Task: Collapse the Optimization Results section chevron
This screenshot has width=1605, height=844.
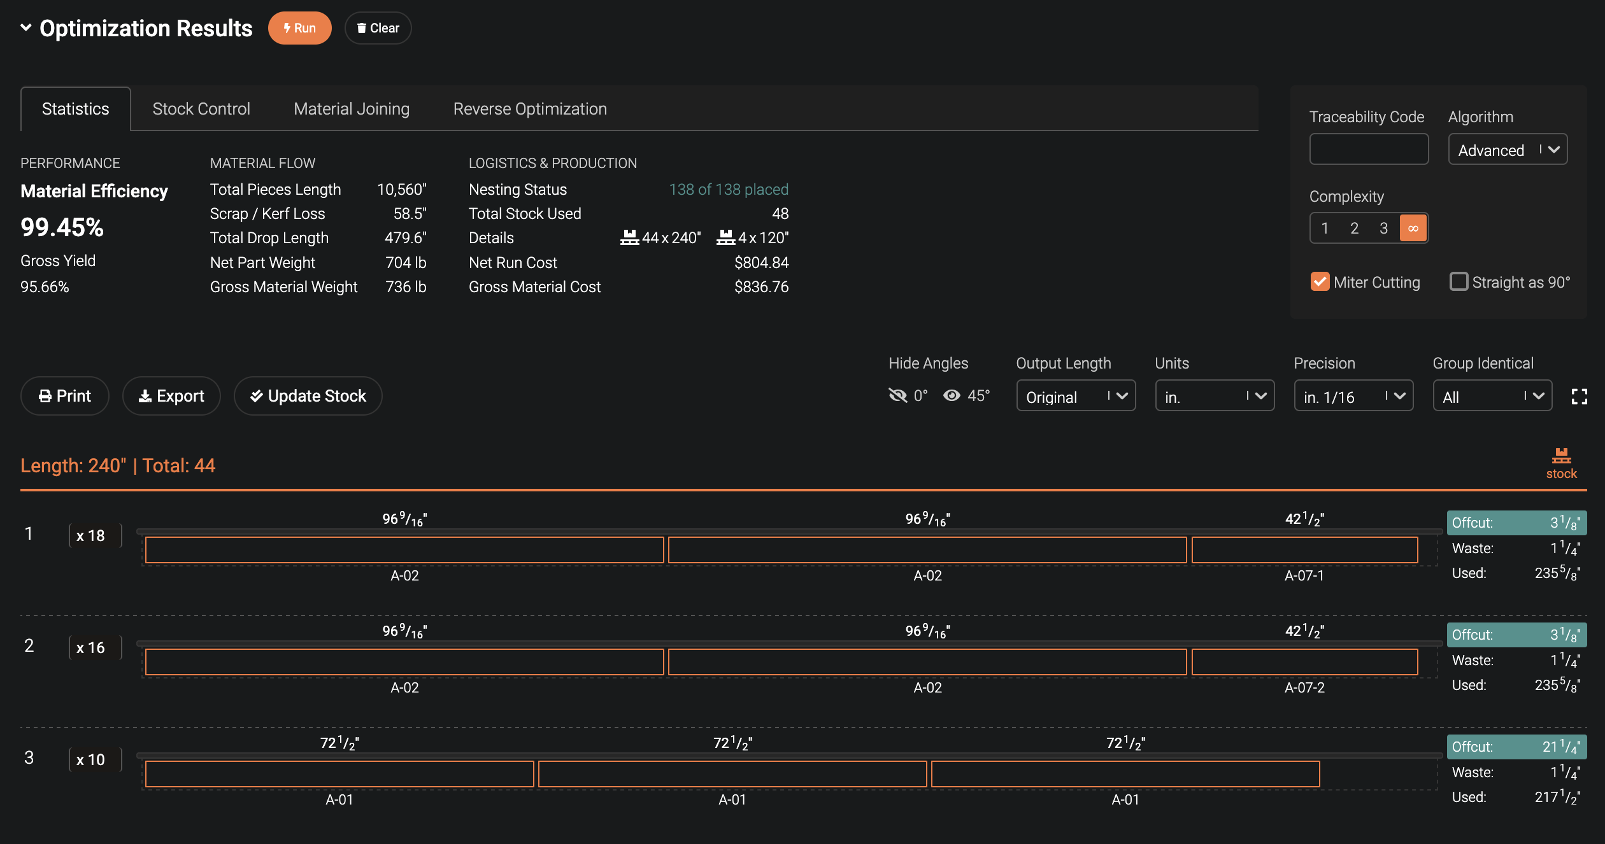Action: [x=26, y=27]
